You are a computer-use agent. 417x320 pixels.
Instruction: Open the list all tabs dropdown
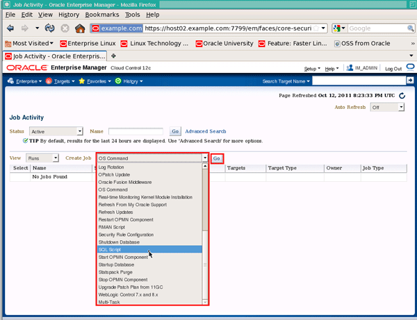[411, 56]
